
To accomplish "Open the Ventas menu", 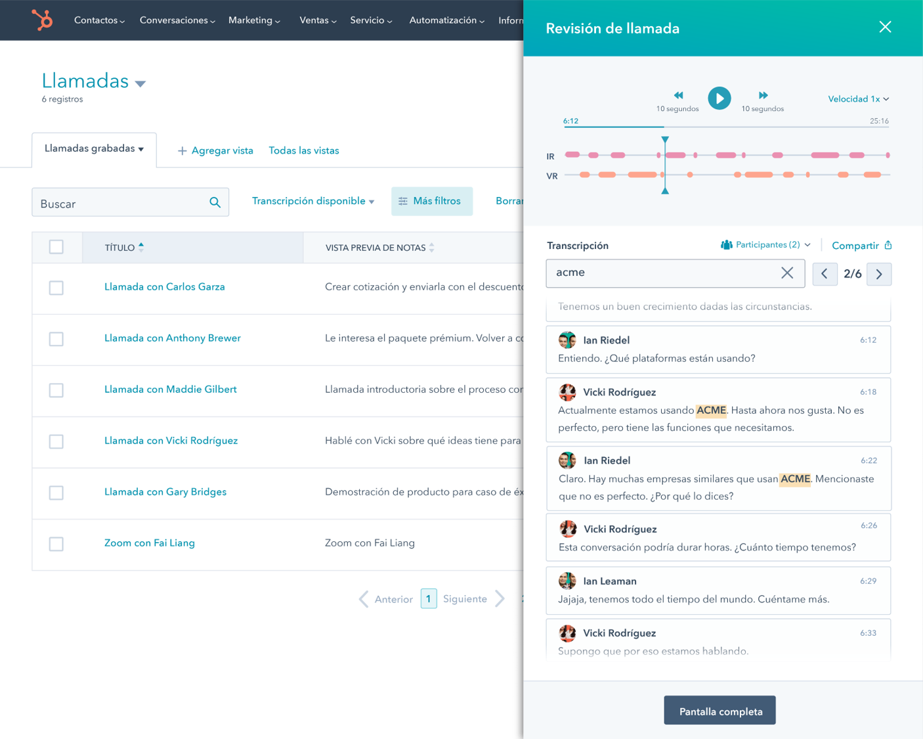I will pos(318,20).
